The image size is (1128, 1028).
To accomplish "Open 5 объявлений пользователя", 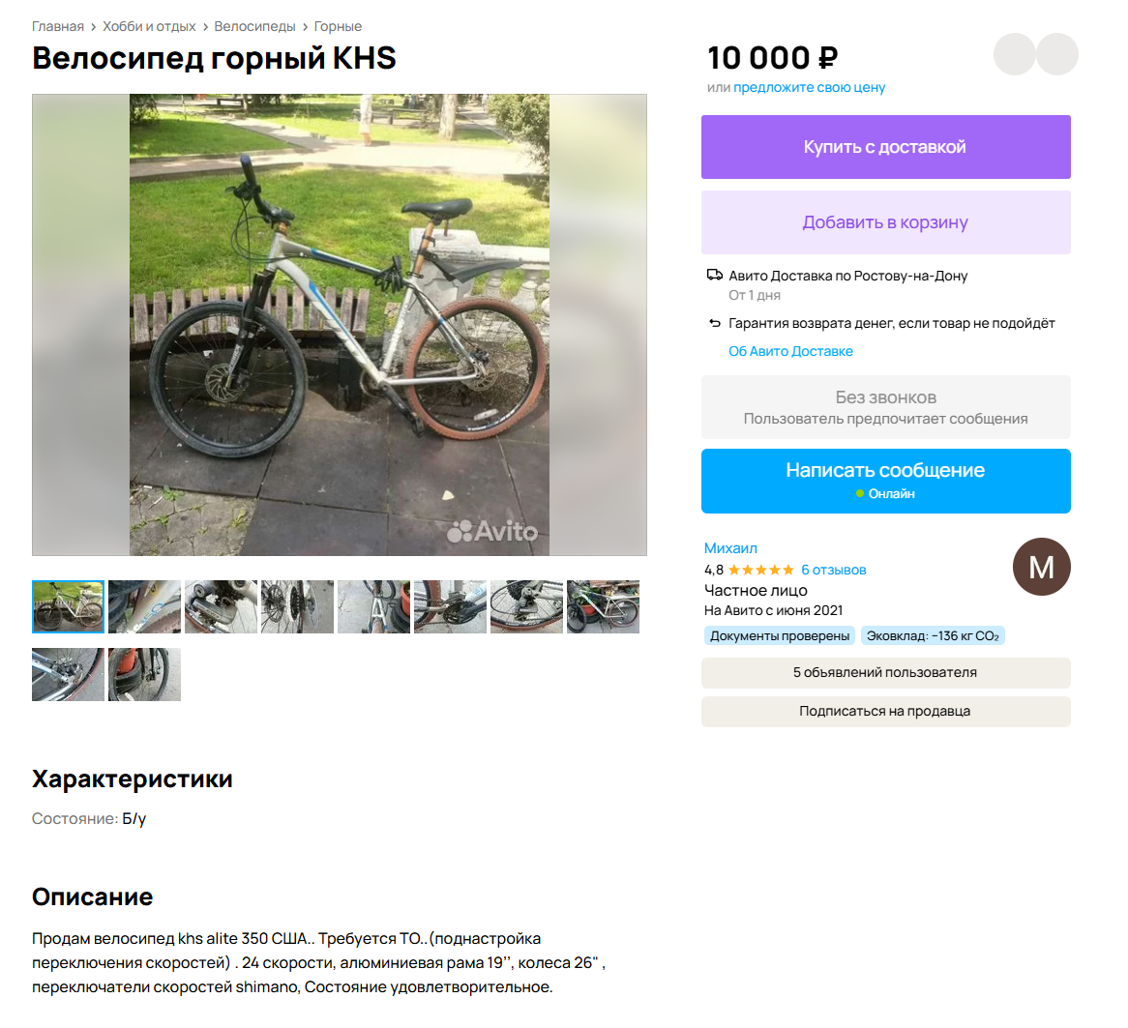I will click(x=885, y=673).
